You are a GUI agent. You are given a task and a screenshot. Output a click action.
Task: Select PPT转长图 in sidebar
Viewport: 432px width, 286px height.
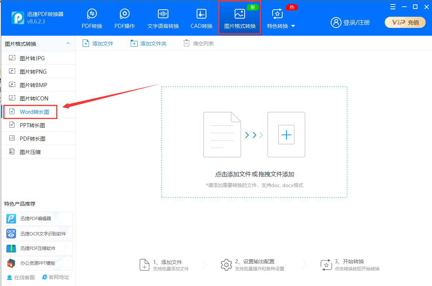coord(39,125)
